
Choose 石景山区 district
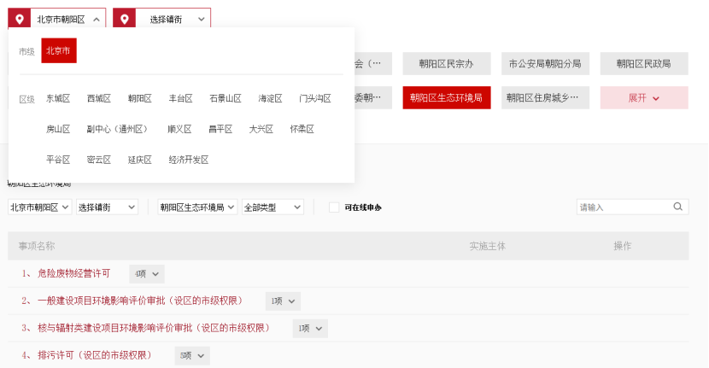226,98
